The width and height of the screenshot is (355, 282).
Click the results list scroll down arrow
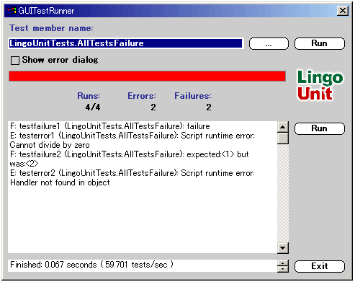(x=283, y=248)
